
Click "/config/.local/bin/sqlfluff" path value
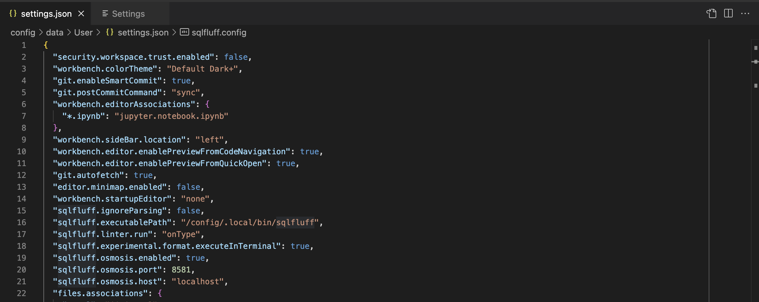pyautogui.click(x=250, y=222)
